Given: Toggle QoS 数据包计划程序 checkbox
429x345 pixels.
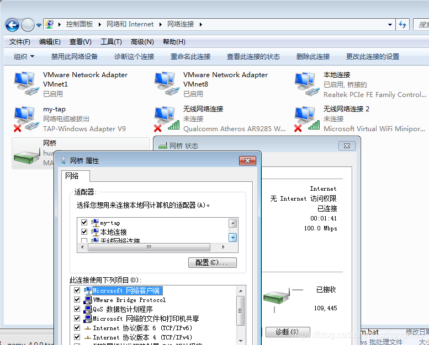Looking at the screenshot, I should coord(77,309).
